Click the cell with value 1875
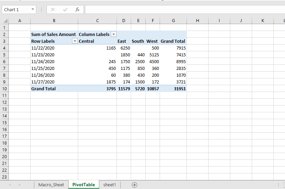 [x=97, y=82]
